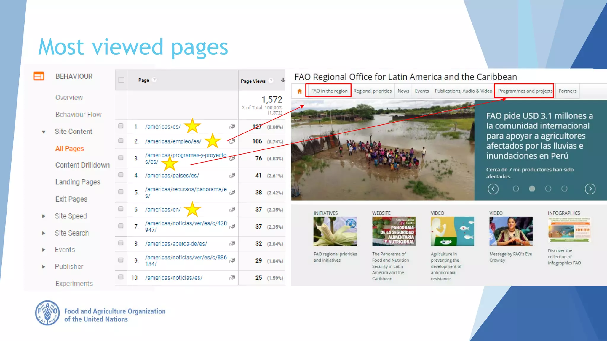Open Landing Pages report
Screen dimensions: 607x341
coord(78,182)
